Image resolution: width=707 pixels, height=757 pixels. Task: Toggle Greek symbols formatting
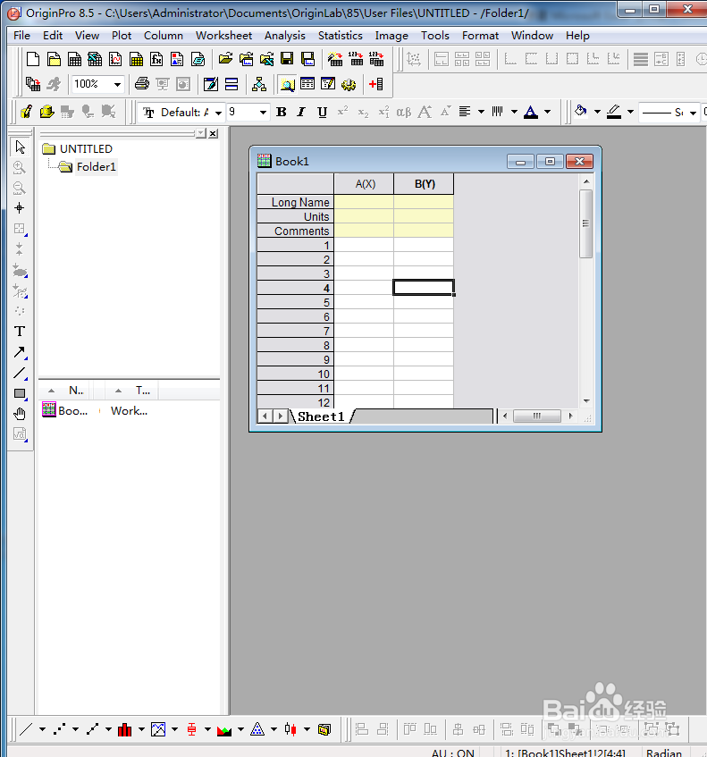click(x=404, y=112)
